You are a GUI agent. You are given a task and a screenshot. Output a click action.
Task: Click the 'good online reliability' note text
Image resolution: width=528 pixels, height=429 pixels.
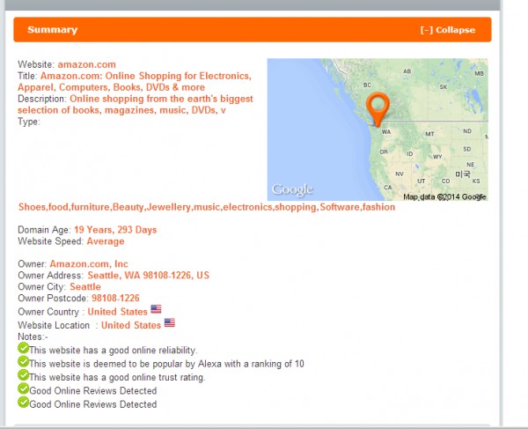[114, 351]
